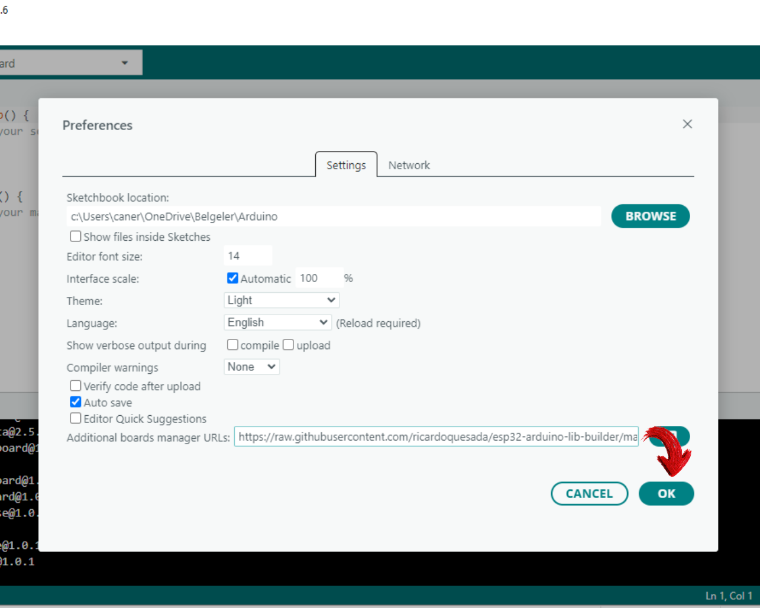Tick Verify code after upload

point(76,386)
